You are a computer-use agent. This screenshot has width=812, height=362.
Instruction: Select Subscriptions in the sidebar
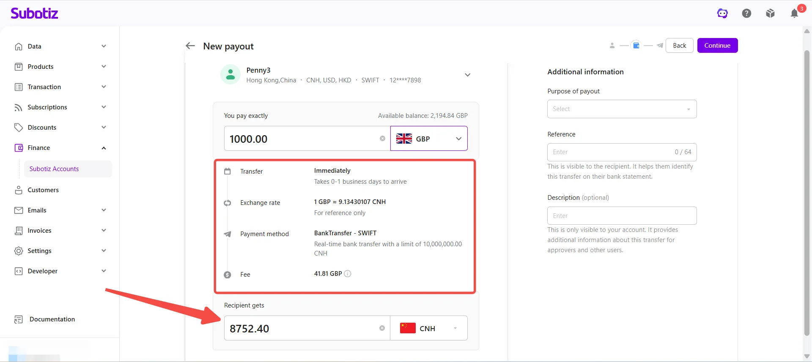click(47, 107)
